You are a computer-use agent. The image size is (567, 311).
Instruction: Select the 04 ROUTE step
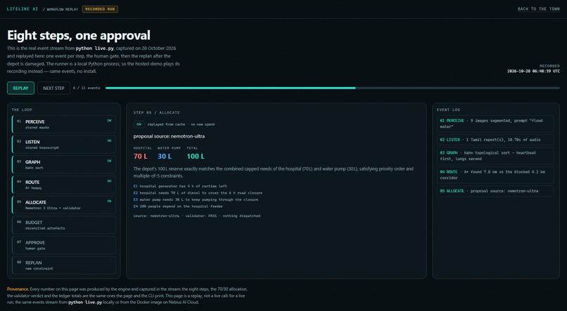coord(63,185)
